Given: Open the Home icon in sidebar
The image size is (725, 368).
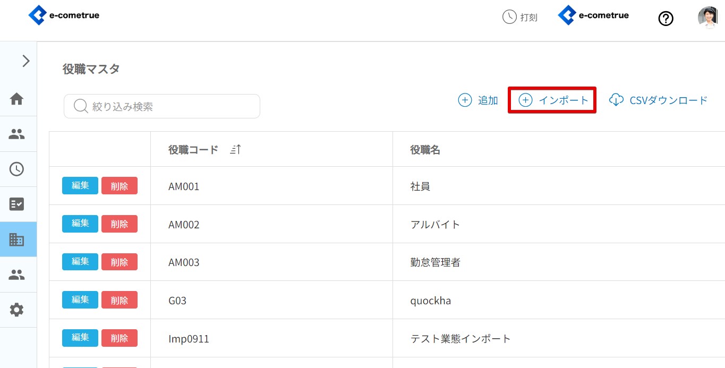Looking at the screenshot, I should tap(17, 99).
